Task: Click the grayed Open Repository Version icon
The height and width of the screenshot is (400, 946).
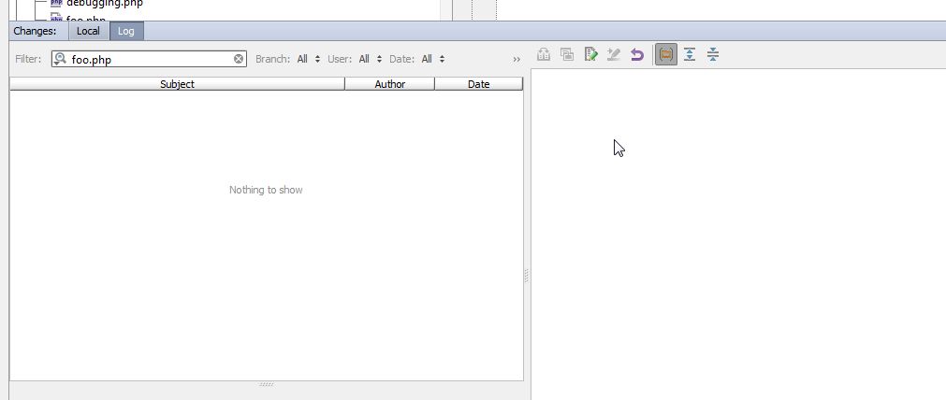Action: click(x=614, y=55)
